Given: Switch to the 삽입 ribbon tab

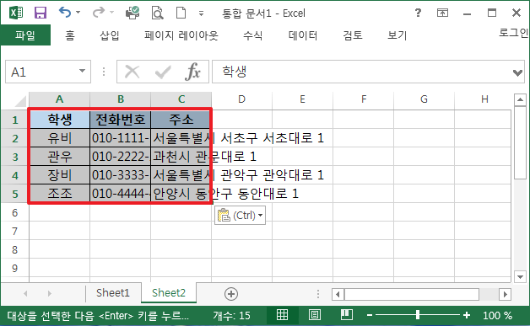Looking at the screenshot, I should coord(110,35).
